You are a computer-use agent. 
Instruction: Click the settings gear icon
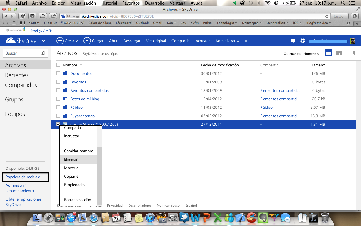pyautogui.click(x=303, y=41)
